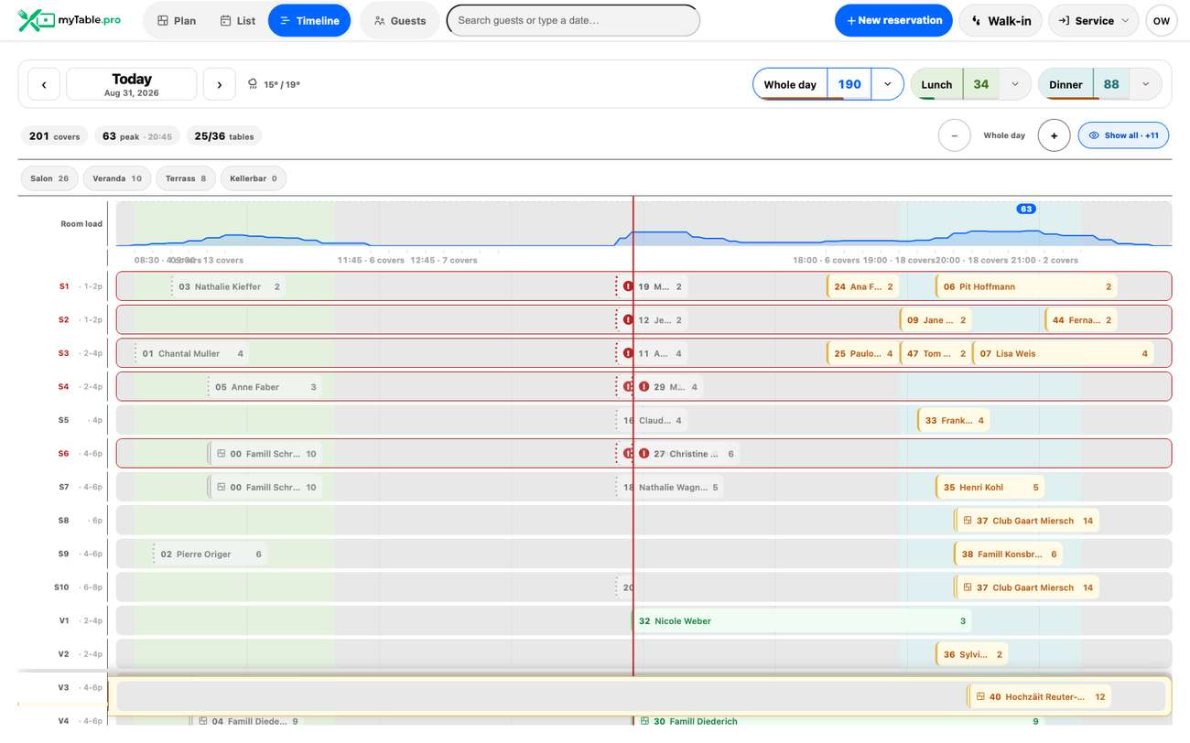Expand the Lunch shift dropdown chevron
Screen dimensions: 1190x743
(1014, 84)
